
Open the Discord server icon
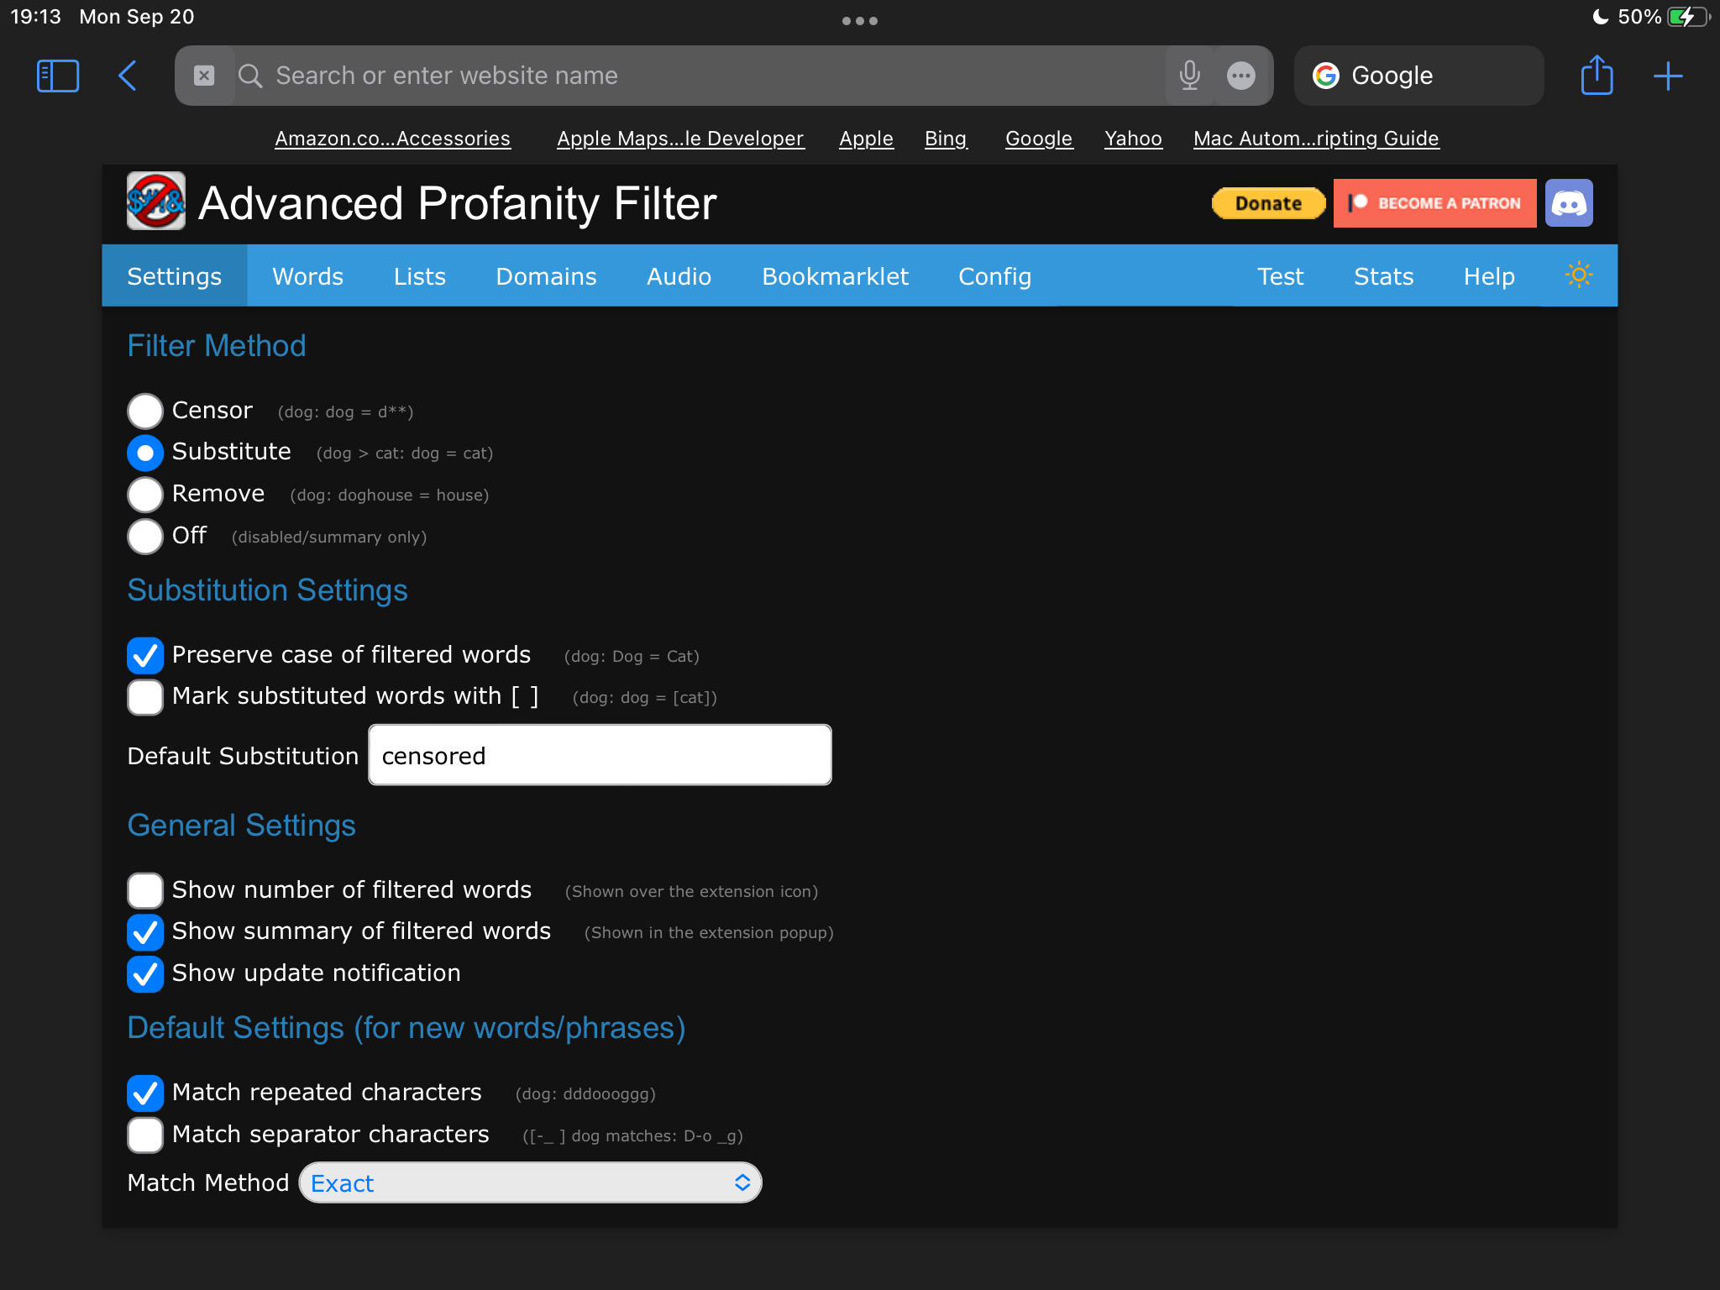point(1570,202)
